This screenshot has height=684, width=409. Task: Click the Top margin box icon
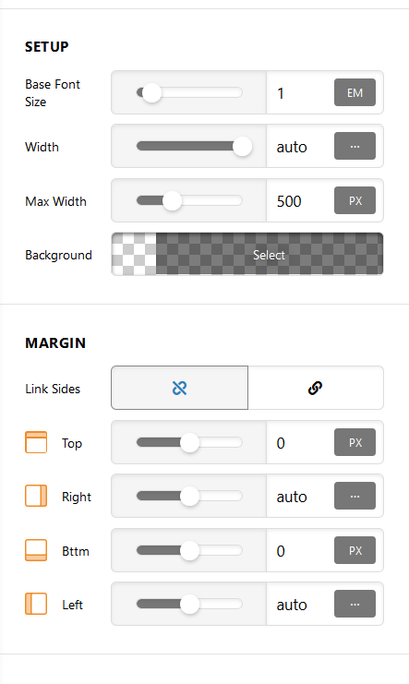[36, 442]
